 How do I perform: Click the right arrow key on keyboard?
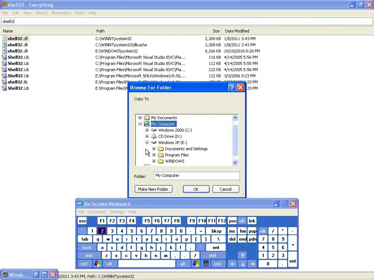point(252,264)
